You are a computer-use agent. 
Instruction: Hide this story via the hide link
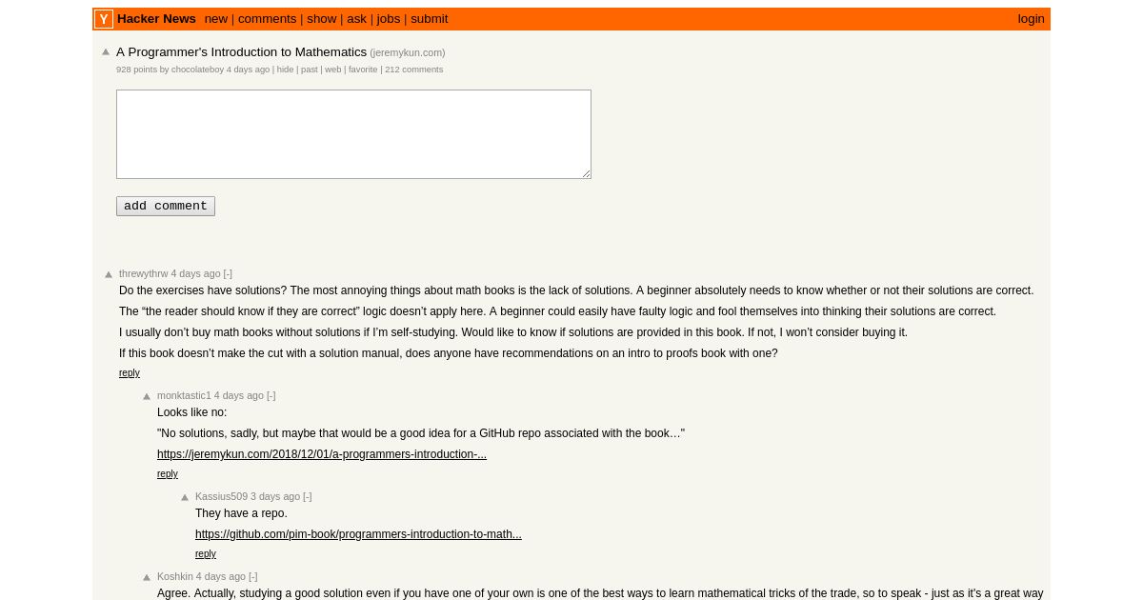tap(286, 70)
